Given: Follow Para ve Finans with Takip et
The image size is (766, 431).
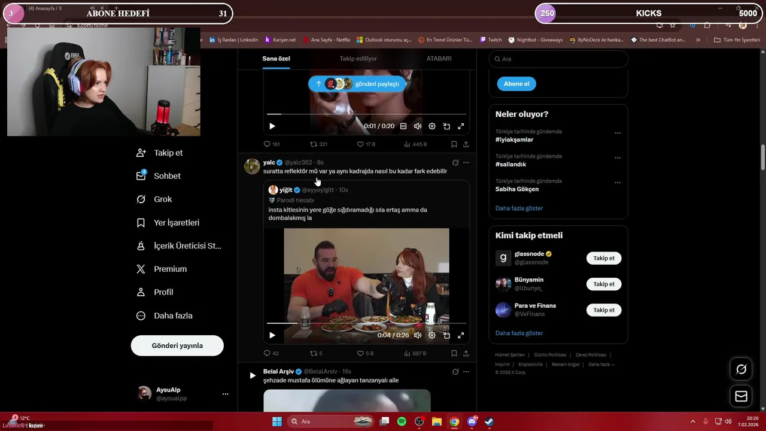Looking at the screenshot, I should pos(604,310).
